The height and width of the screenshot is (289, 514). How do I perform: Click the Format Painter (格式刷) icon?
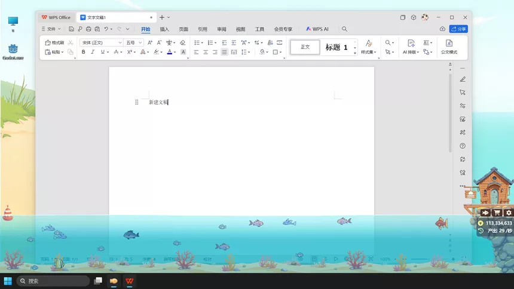click(48, 42)
